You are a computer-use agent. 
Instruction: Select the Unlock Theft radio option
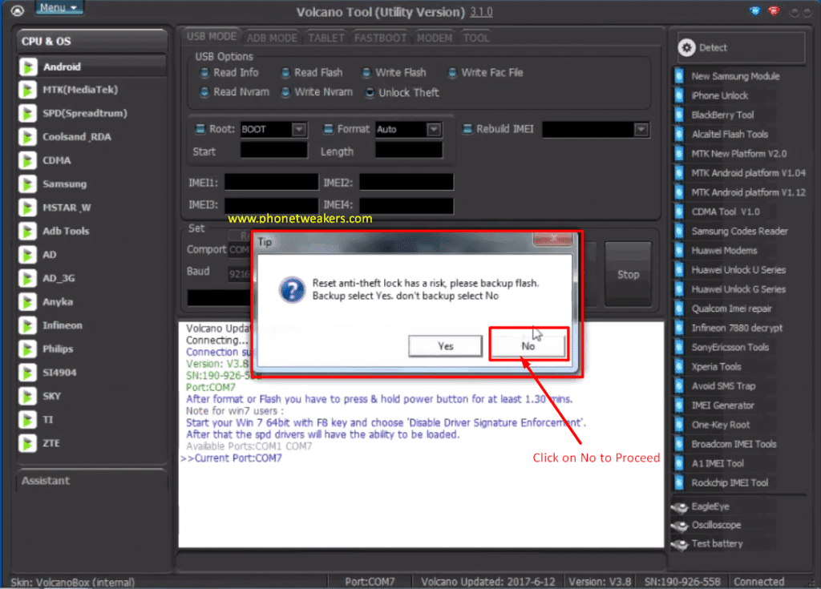[370, 93]
